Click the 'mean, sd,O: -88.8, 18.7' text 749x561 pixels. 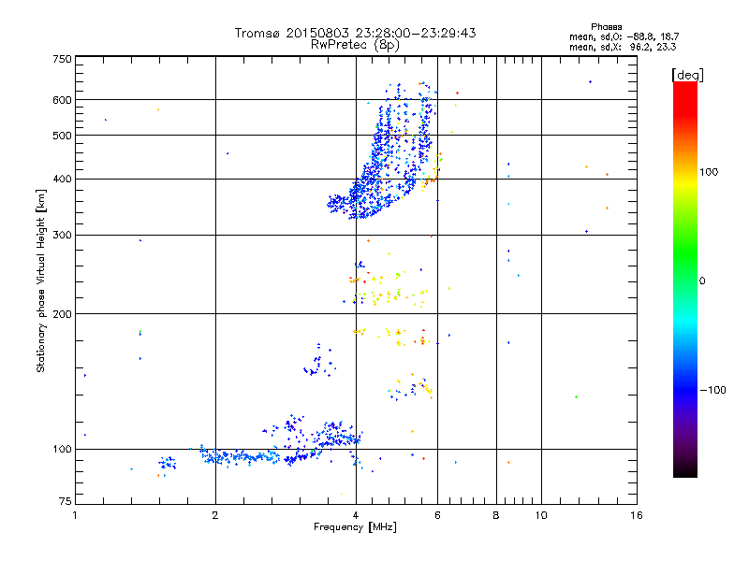click(624, 36)
